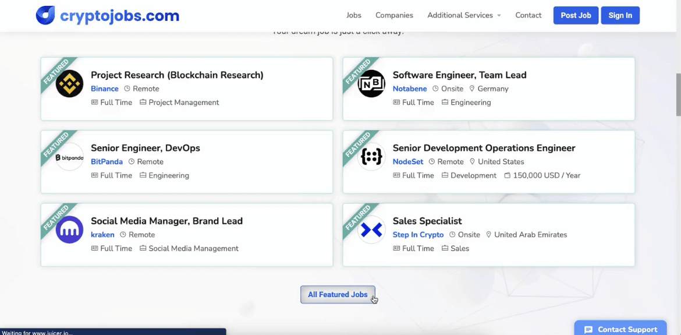Click location pin beside United Arab Emirates
This screenshot has height=335, width=681.
488,235
